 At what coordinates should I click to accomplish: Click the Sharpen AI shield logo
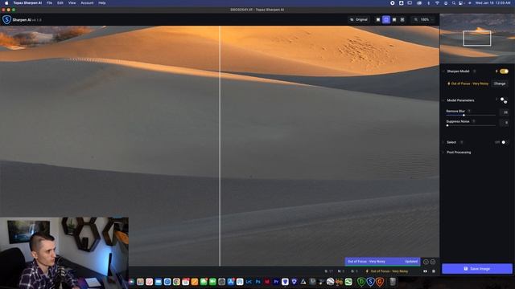click(6, 19)
